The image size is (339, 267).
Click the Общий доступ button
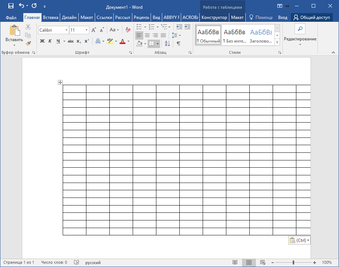(x=312, y=17)
